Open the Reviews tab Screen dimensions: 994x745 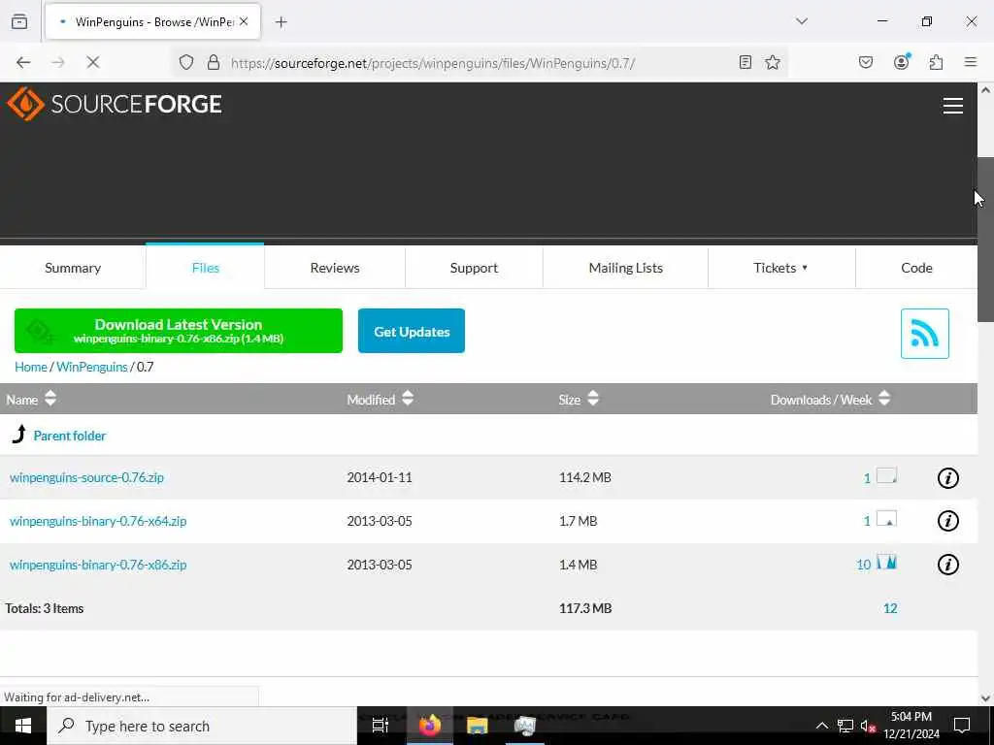(x=335, y=268)
